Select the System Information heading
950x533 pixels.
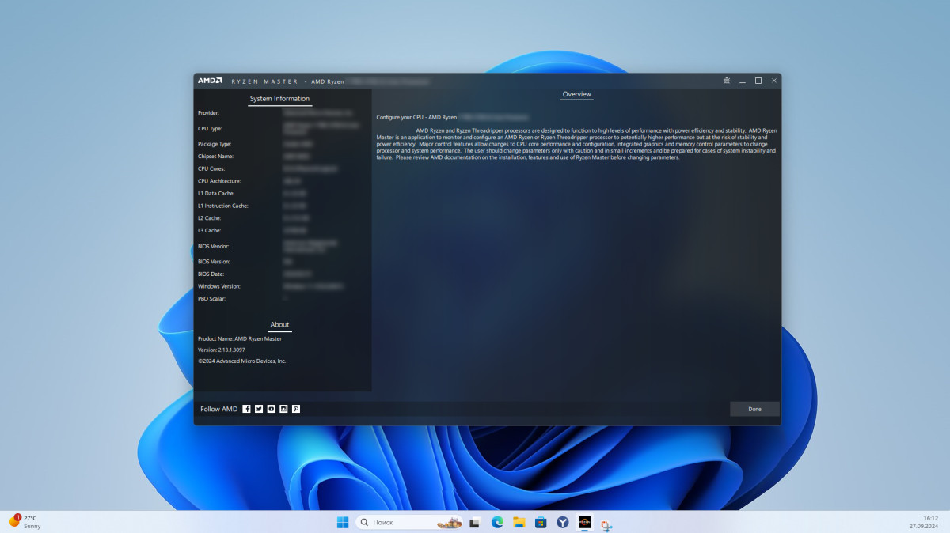[x=279, y=99]
